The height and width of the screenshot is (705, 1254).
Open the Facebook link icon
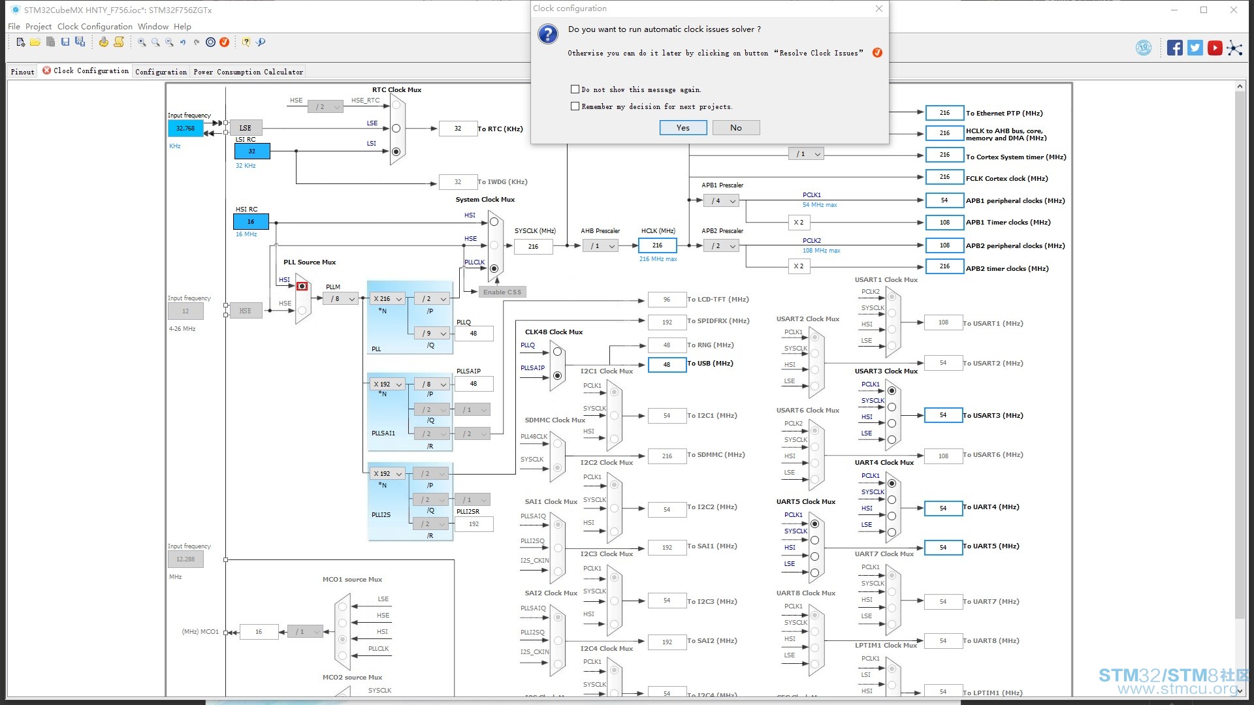click(1175, 48)
